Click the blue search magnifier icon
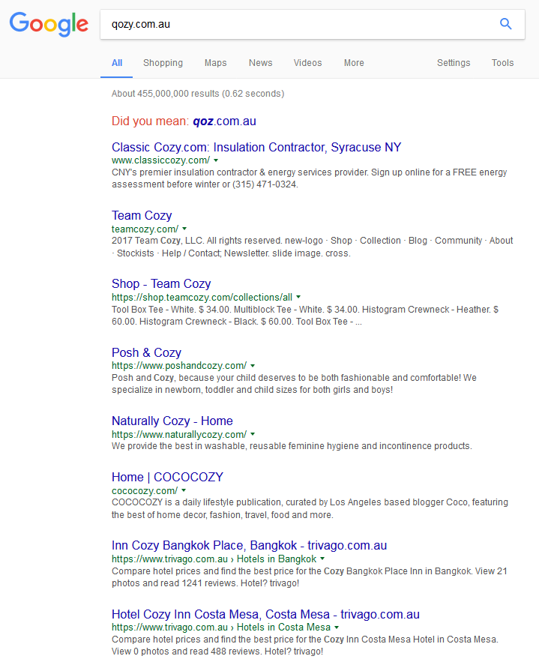 506,24
